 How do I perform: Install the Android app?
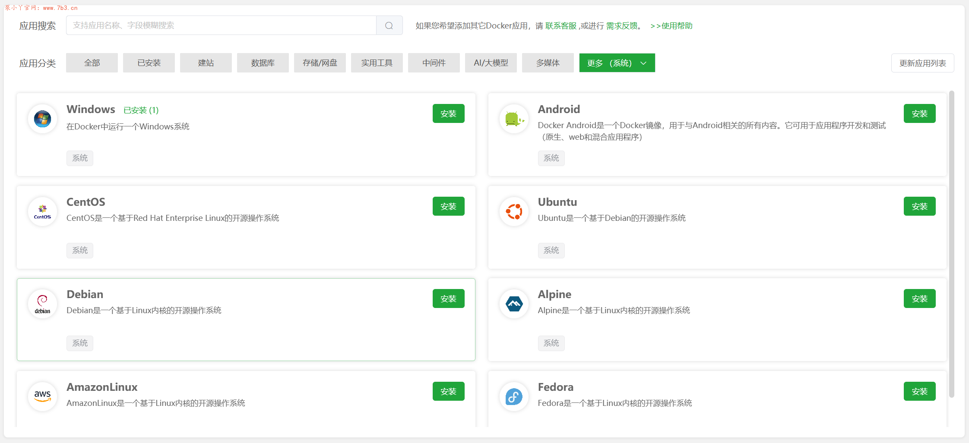point(920,113)
